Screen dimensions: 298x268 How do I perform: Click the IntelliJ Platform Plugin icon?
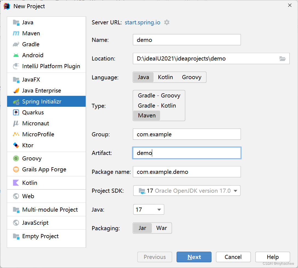[x=16, y=66]
